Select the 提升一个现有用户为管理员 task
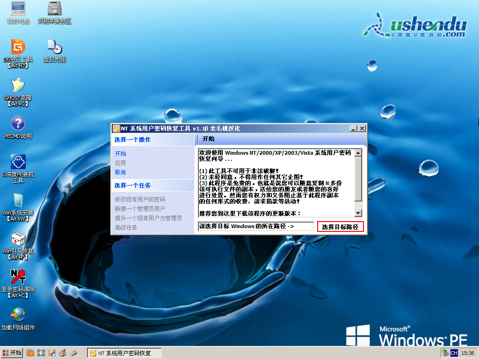The image size is (479, 359). pyautogui.click(x=148, y=218)
